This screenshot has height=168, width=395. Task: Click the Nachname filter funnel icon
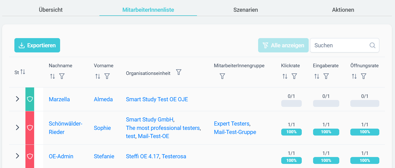[x=62, y=76]
